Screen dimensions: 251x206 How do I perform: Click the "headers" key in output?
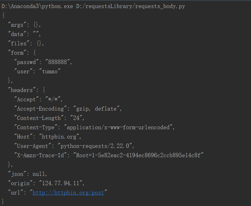21,90
